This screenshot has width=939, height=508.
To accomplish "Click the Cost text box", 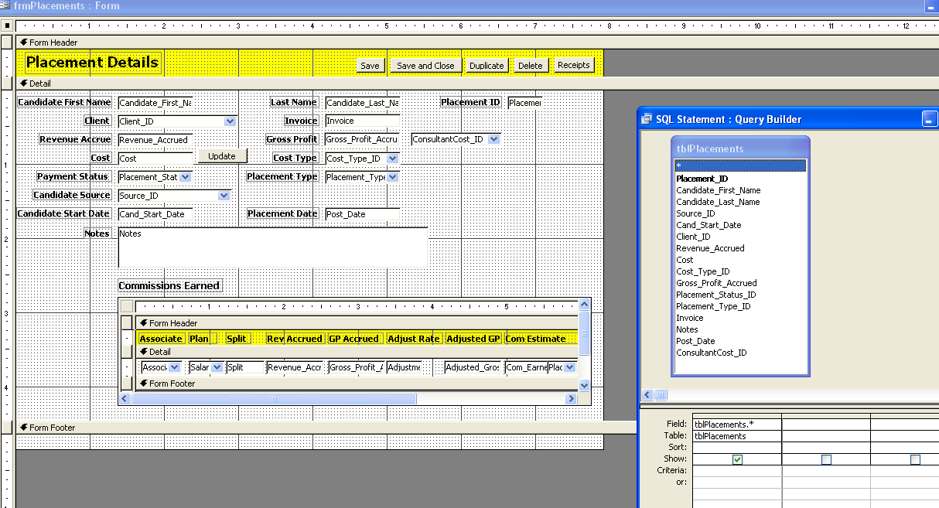I will (x=155, y=158).
